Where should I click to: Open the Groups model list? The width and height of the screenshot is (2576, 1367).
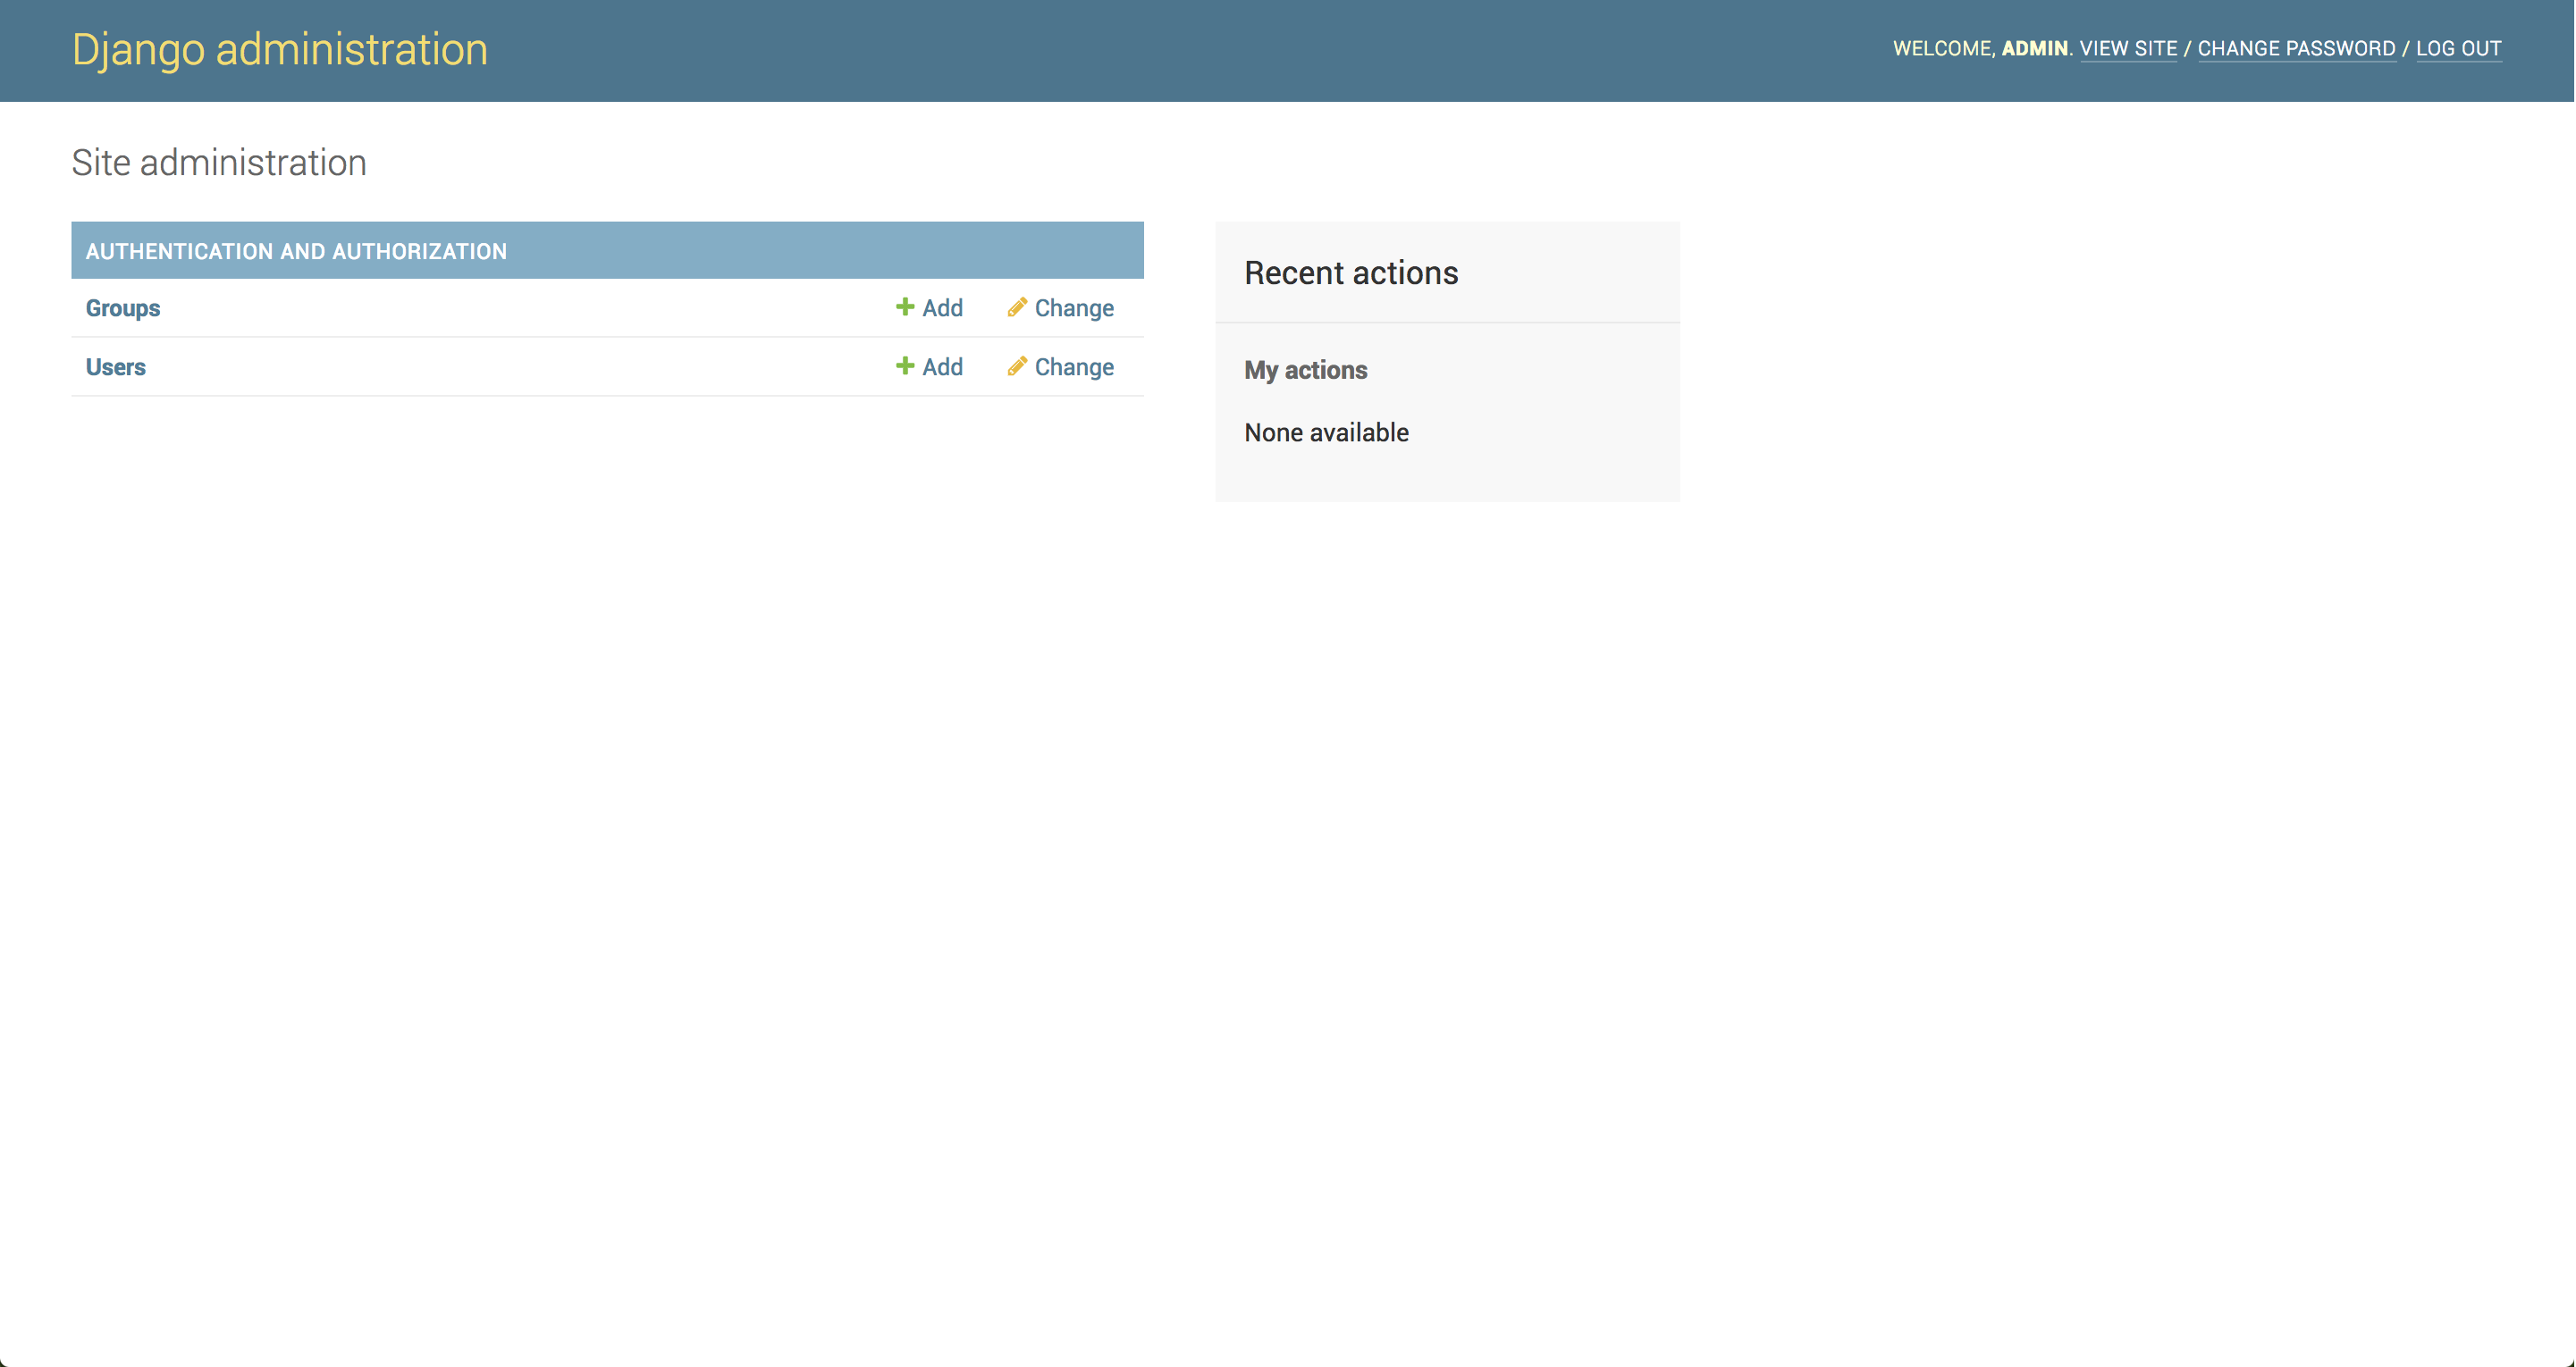[x=122, y=307]
